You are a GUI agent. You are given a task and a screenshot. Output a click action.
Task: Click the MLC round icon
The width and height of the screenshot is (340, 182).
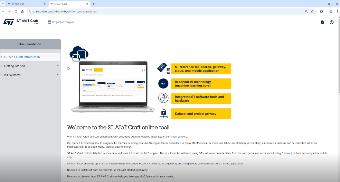163,84
